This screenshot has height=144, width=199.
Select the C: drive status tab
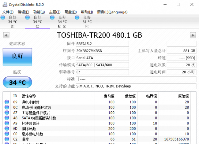coord(37,22)
